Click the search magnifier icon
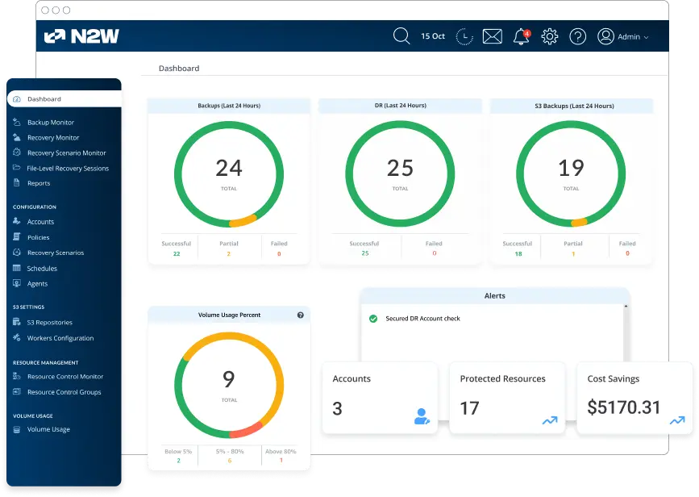The width and height of the screenshot is (699, 497). (x=401, y=36)
